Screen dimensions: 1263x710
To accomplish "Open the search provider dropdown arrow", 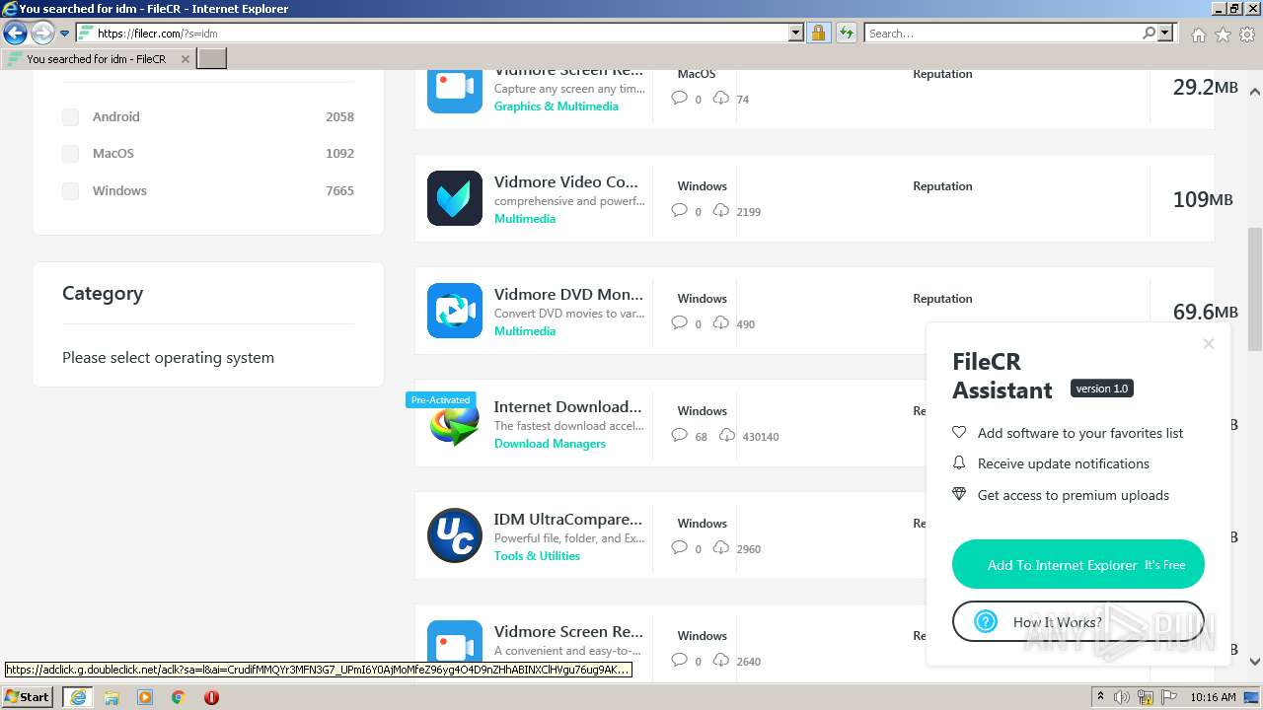I will (1165, 33).
